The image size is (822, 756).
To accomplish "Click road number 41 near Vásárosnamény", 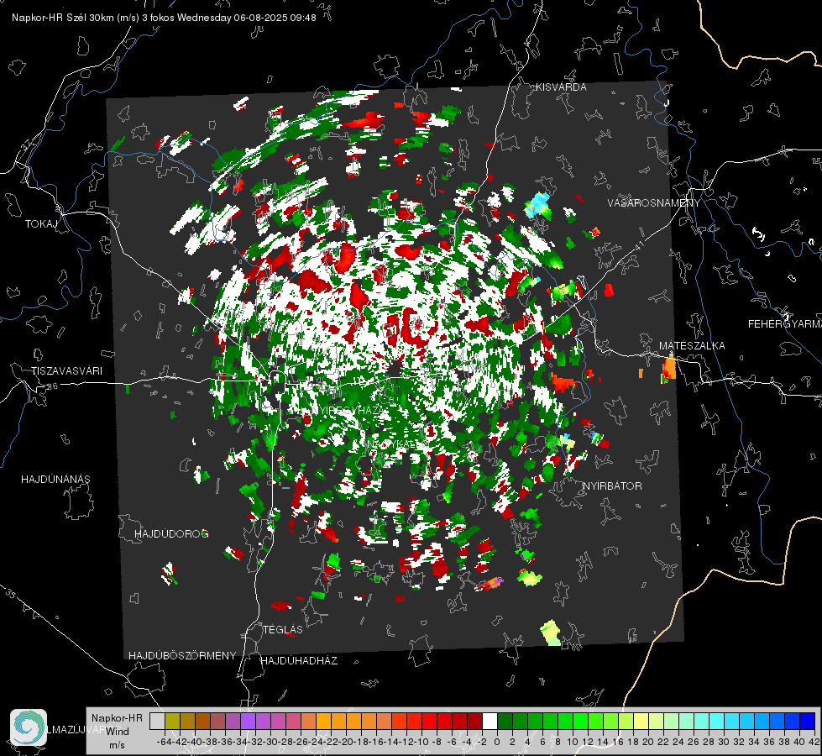I will coord(639,244).
